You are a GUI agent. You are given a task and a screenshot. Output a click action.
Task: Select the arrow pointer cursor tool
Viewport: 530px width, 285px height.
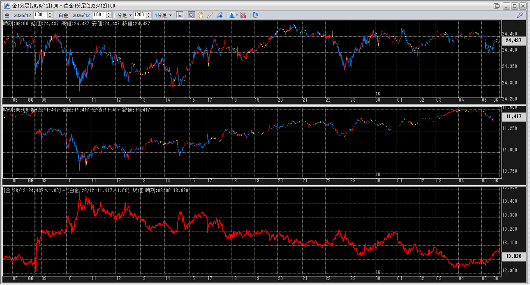pos(191,15)
